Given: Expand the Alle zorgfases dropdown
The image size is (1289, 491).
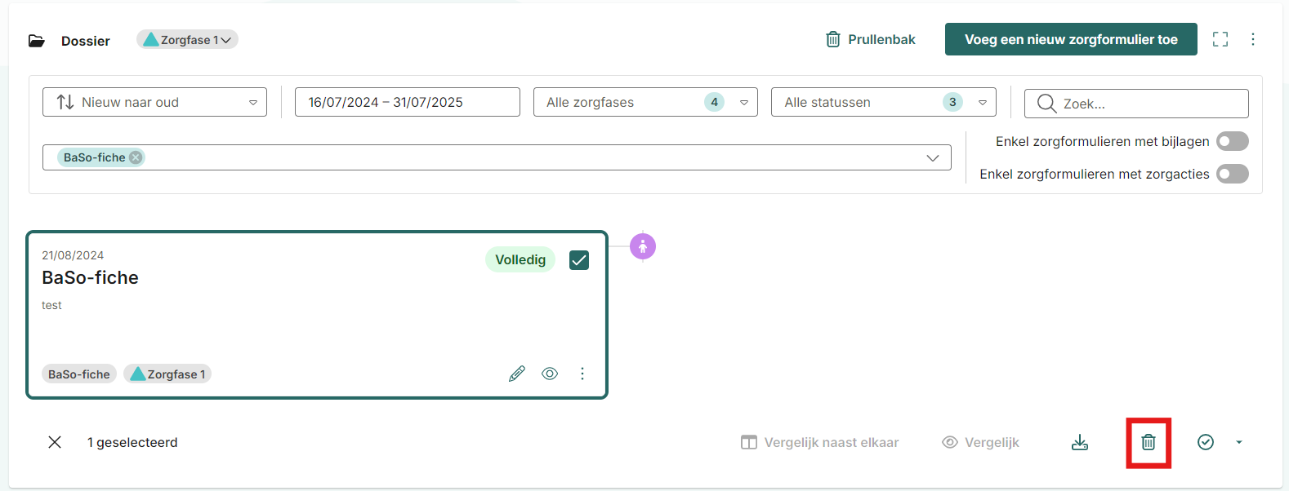Looking at the screenshot, I should [x=645, y=102].
